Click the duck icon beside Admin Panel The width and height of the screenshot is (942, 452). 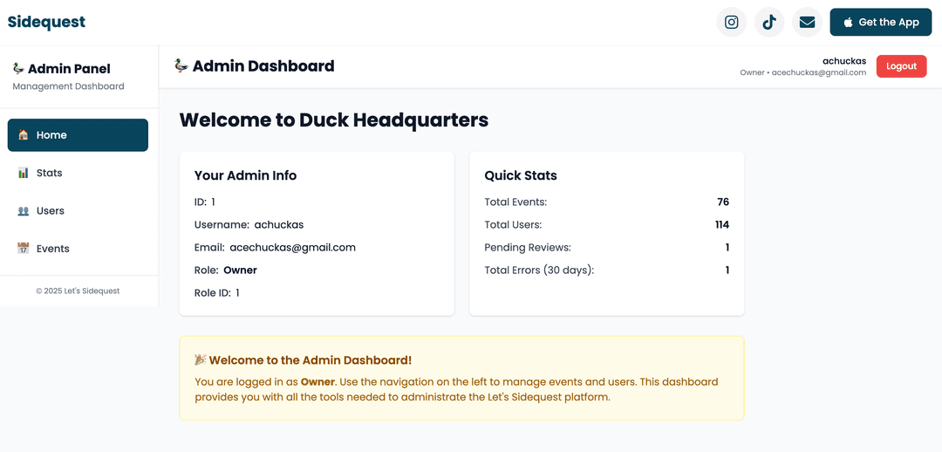coord(17,68)
